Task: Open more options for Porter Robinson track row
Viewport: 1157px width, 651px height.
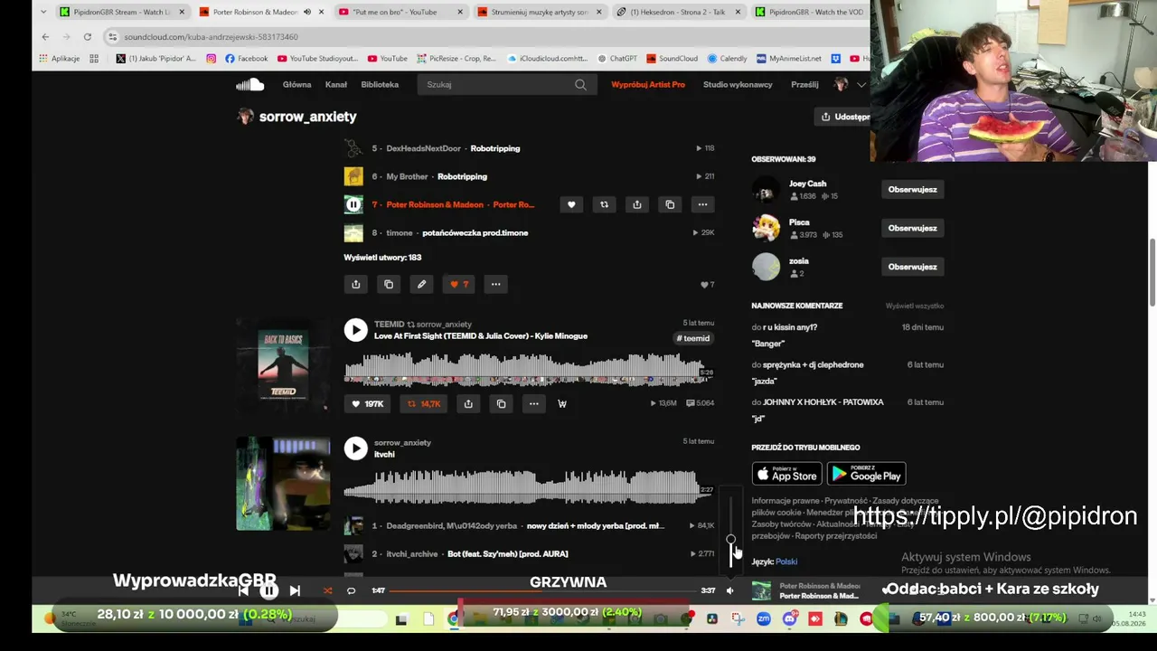Action: tap(702, 204)
